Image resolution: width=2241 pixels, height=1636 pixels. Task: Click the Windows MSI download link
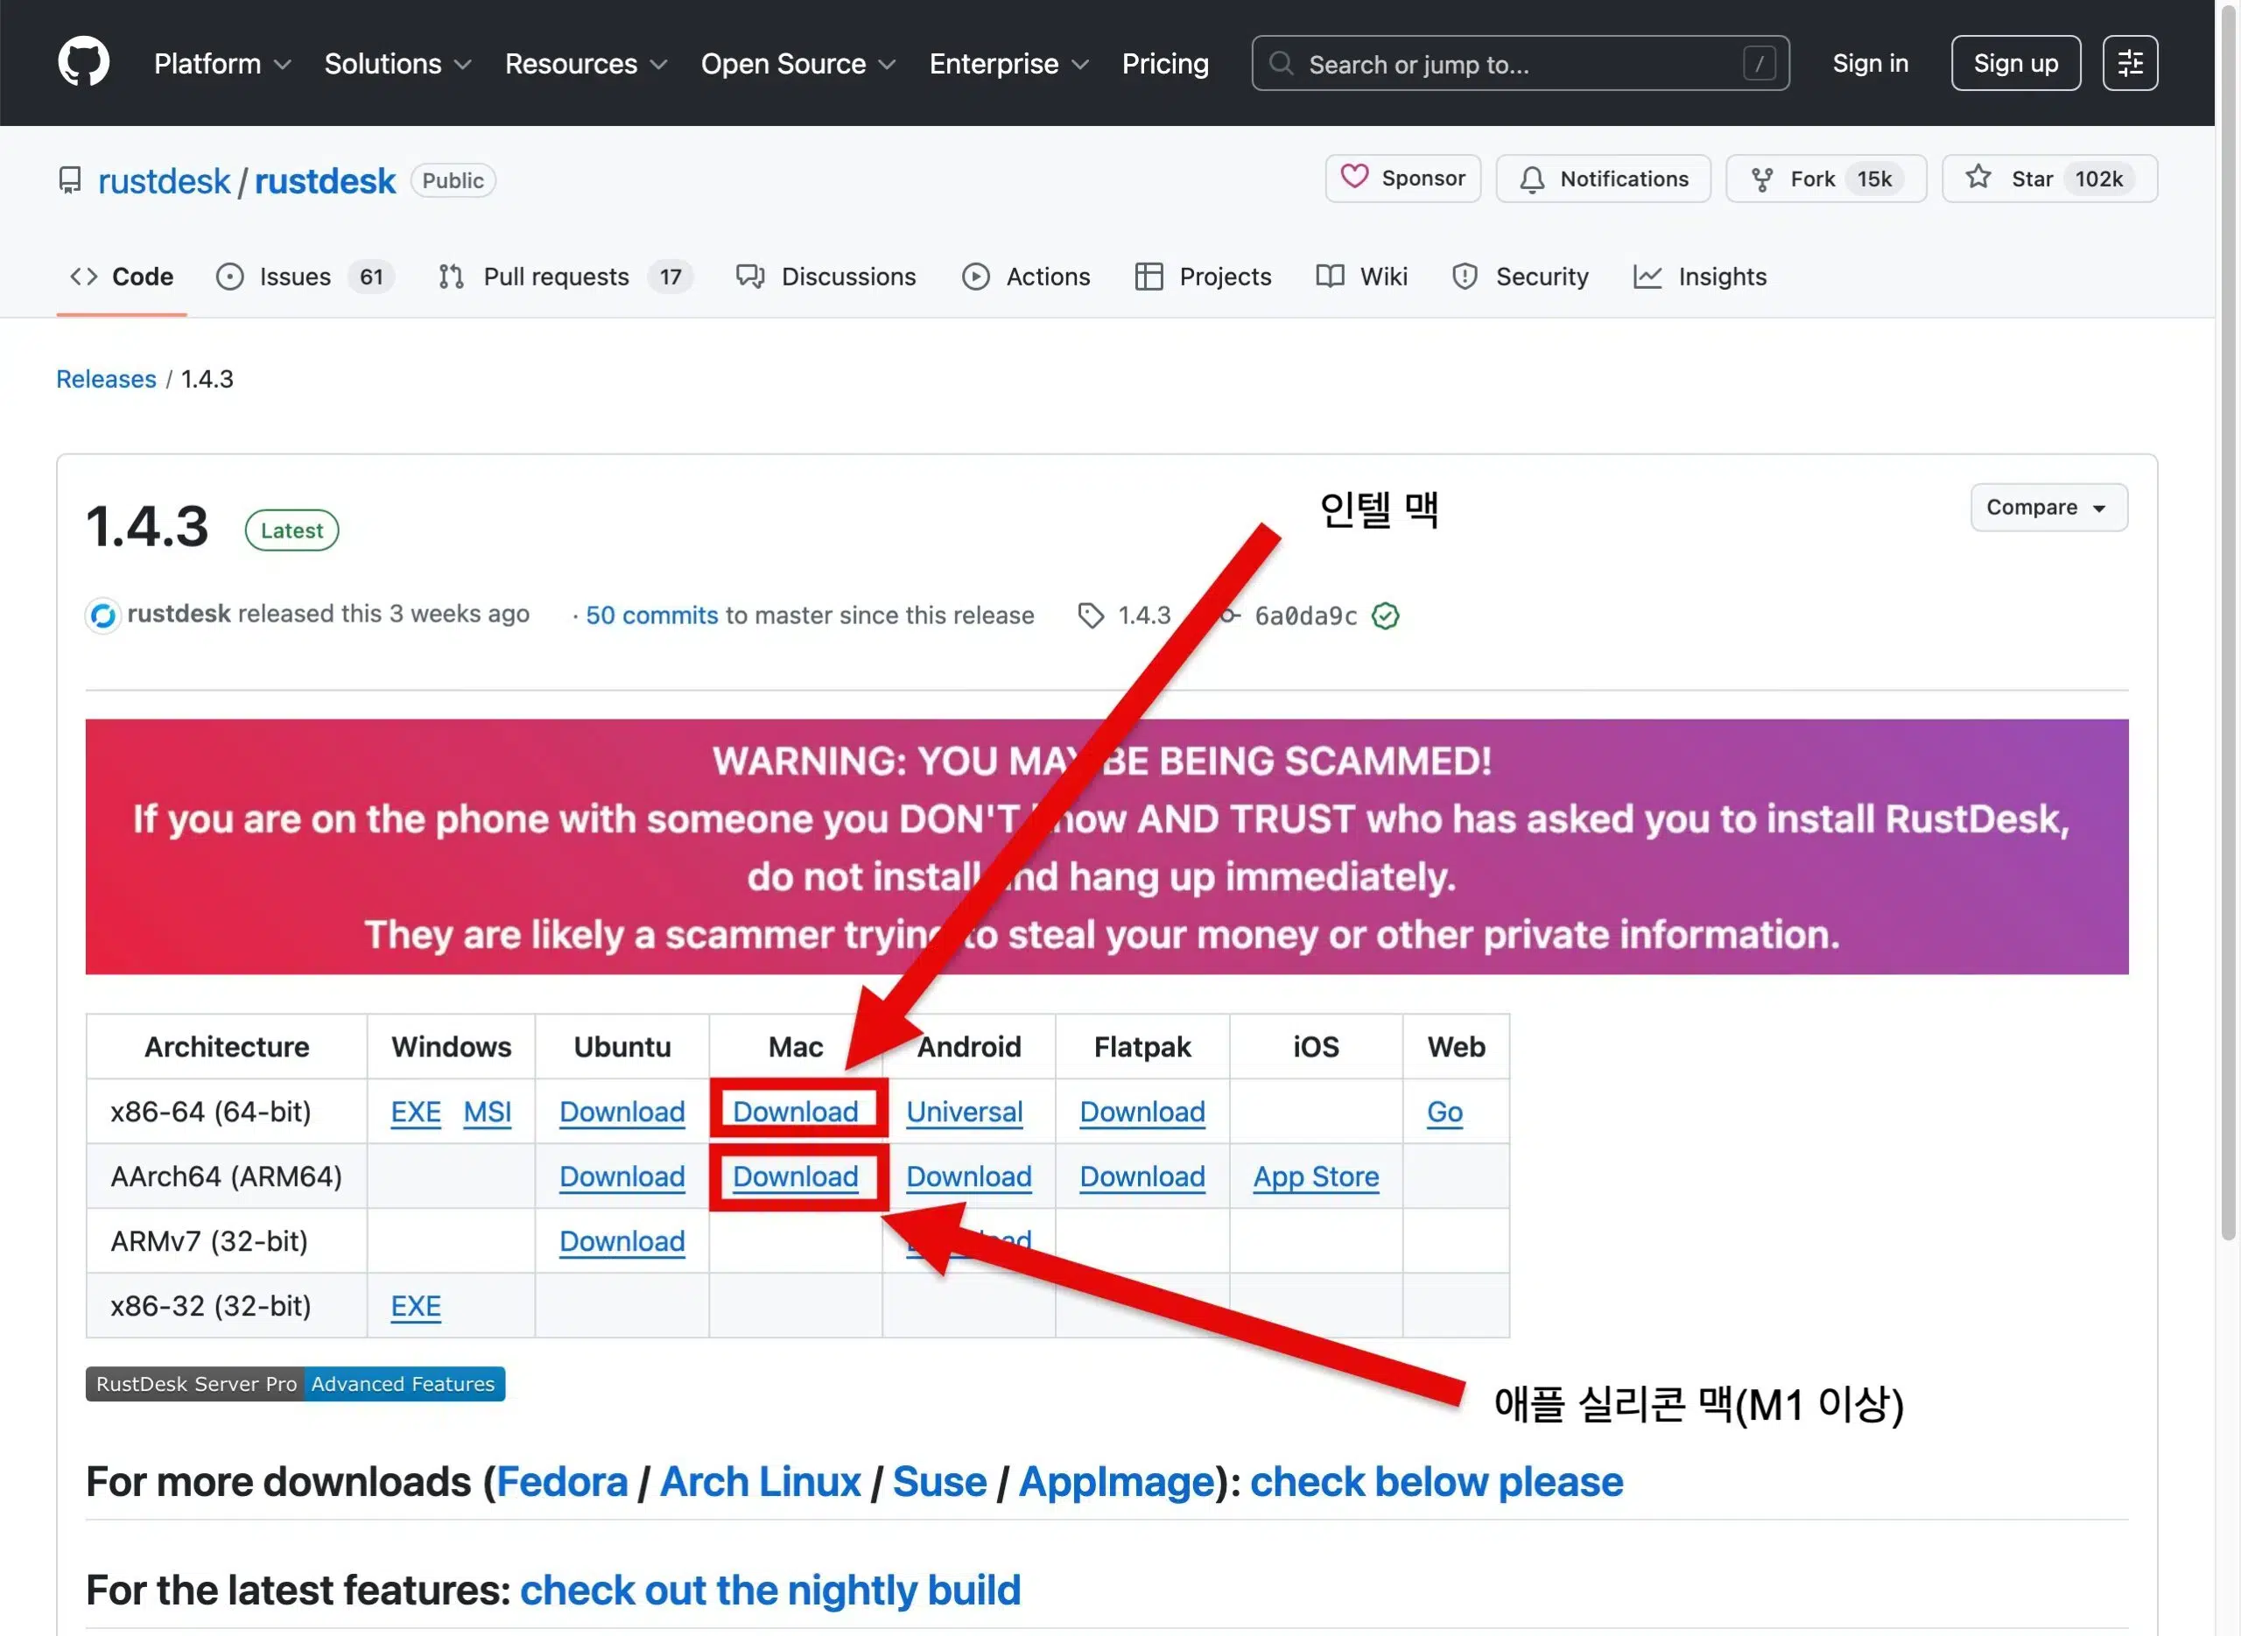488,1113
